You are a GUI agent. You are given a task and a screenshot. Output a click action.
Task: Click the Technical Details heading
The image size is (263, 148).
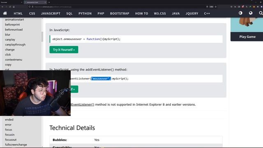(72, 128)
